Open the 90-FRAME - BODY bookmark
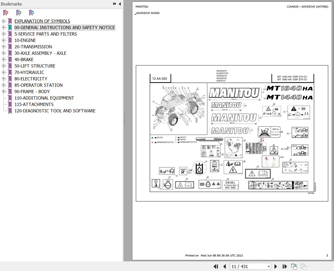The height and width of the screenshot is (271, 334). tap(32, 91)
